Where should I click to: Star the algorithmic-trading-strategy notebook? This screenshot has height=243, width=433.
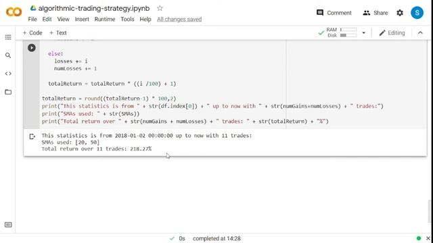point(160,8)
